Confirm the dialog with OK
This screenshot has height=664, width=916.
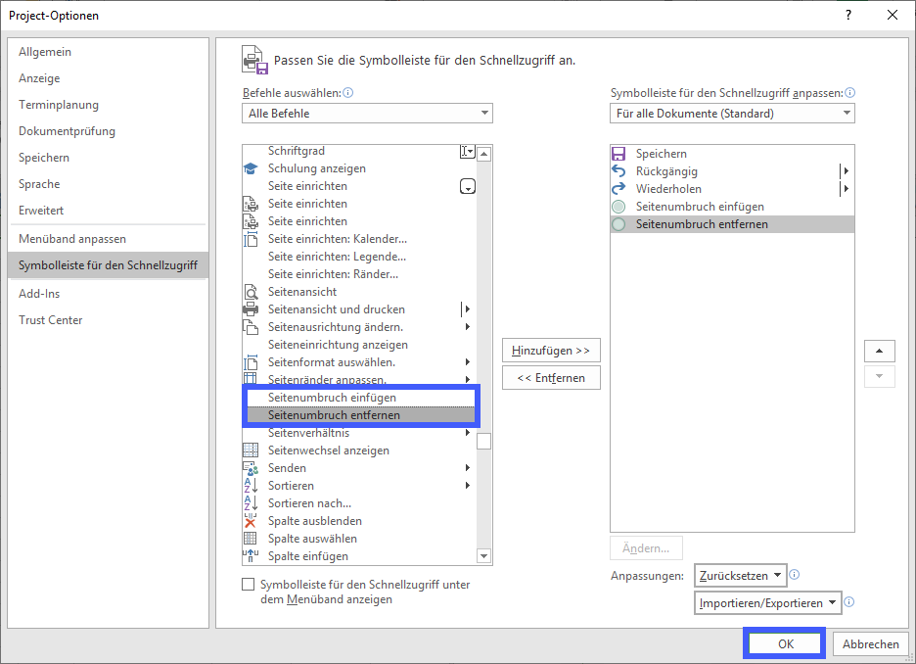(785, 643)
